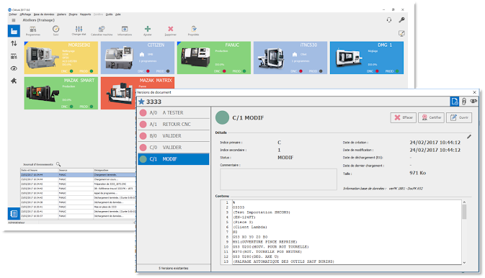
Task: Open the Fichier menu
Action: tap(13, 14)
